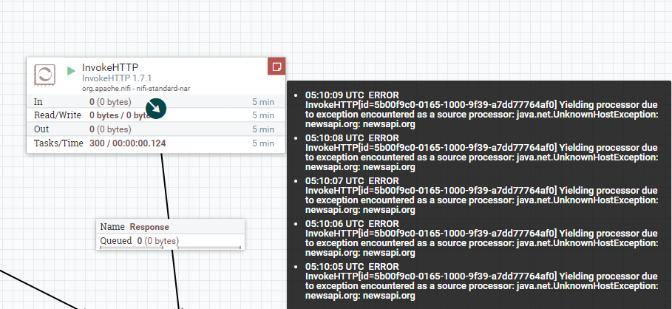The image size is (672, 309).
Task: Click the 05:10:06 UTC error bulletin
Action: [x=481, y=238]
